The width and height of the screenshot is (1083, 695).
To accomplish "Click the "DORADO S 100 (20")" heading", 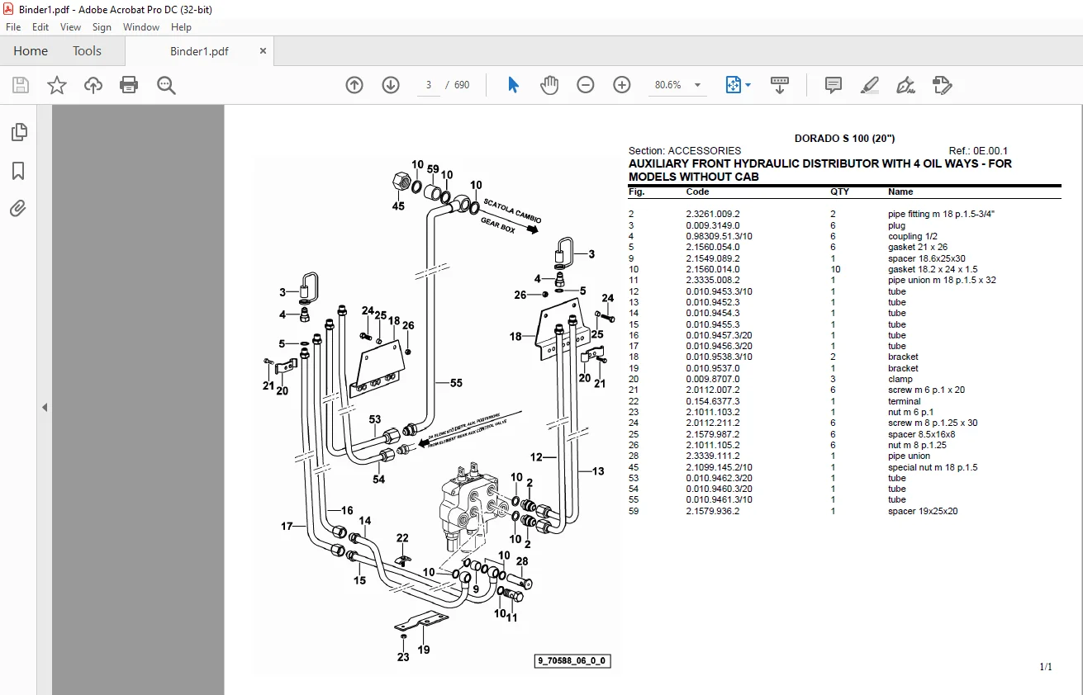I will (x=844, y=138).
